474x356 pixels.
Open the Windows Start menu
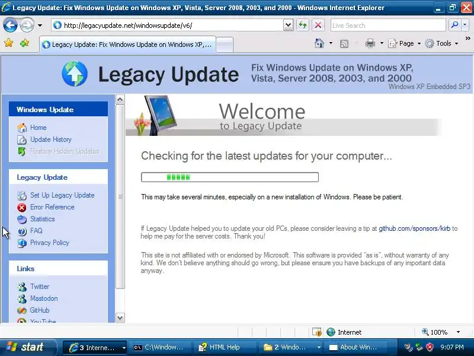point(28,347)
